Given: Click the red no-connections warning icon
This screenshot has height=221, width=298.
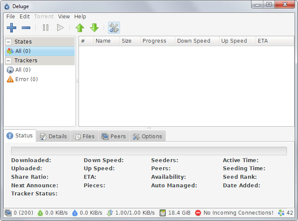Looking at the screenshot, I should pyautogui.click(x=198, y=213).
